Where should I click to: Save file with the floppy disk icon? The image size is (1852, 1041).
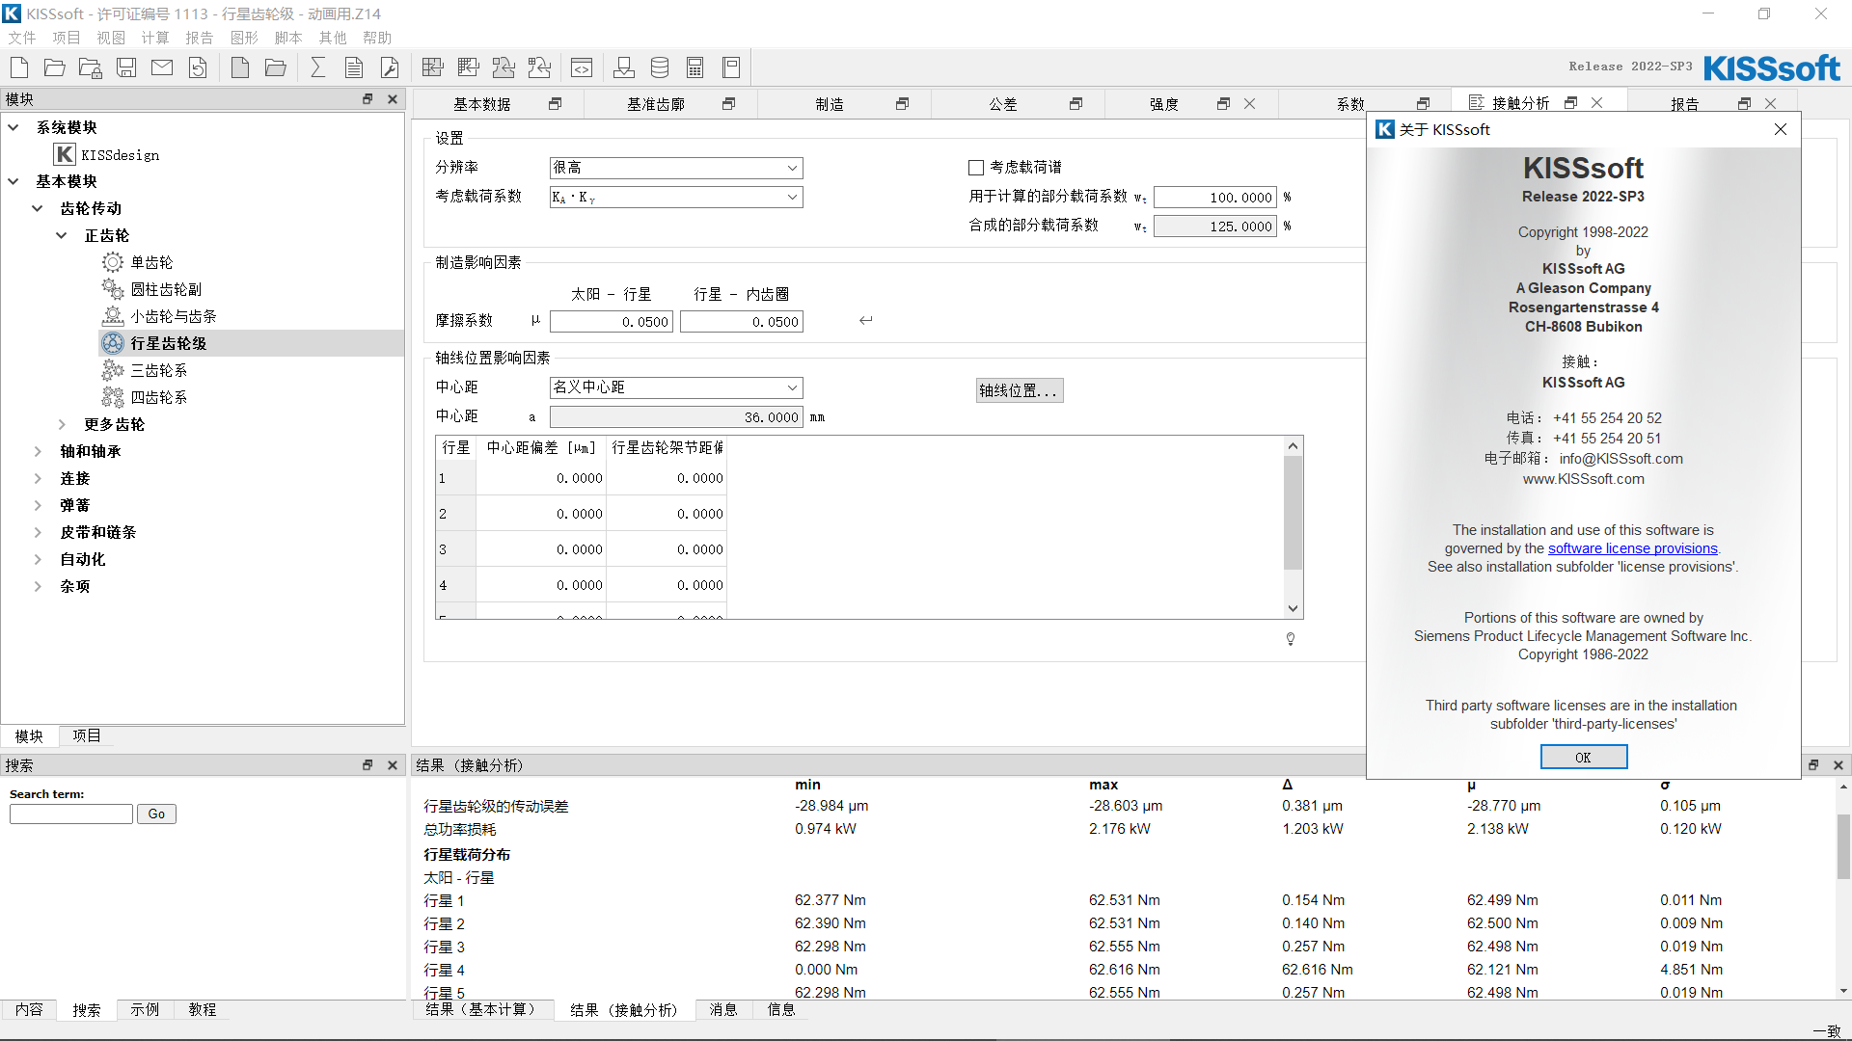pyautogui.click(x=126, y=67)
